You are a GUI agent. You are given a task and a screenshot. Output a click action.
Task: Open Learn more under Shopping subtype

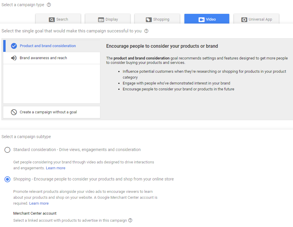(39, 203)
